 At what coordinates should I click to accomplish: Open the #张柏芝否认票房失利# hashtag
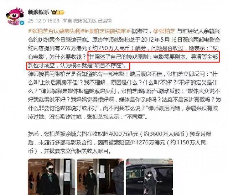[x=55, y=31]
